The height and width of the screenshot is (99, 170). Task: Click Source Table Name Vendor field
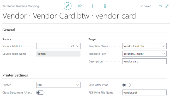pyautogui.click(x=58, y=54)
